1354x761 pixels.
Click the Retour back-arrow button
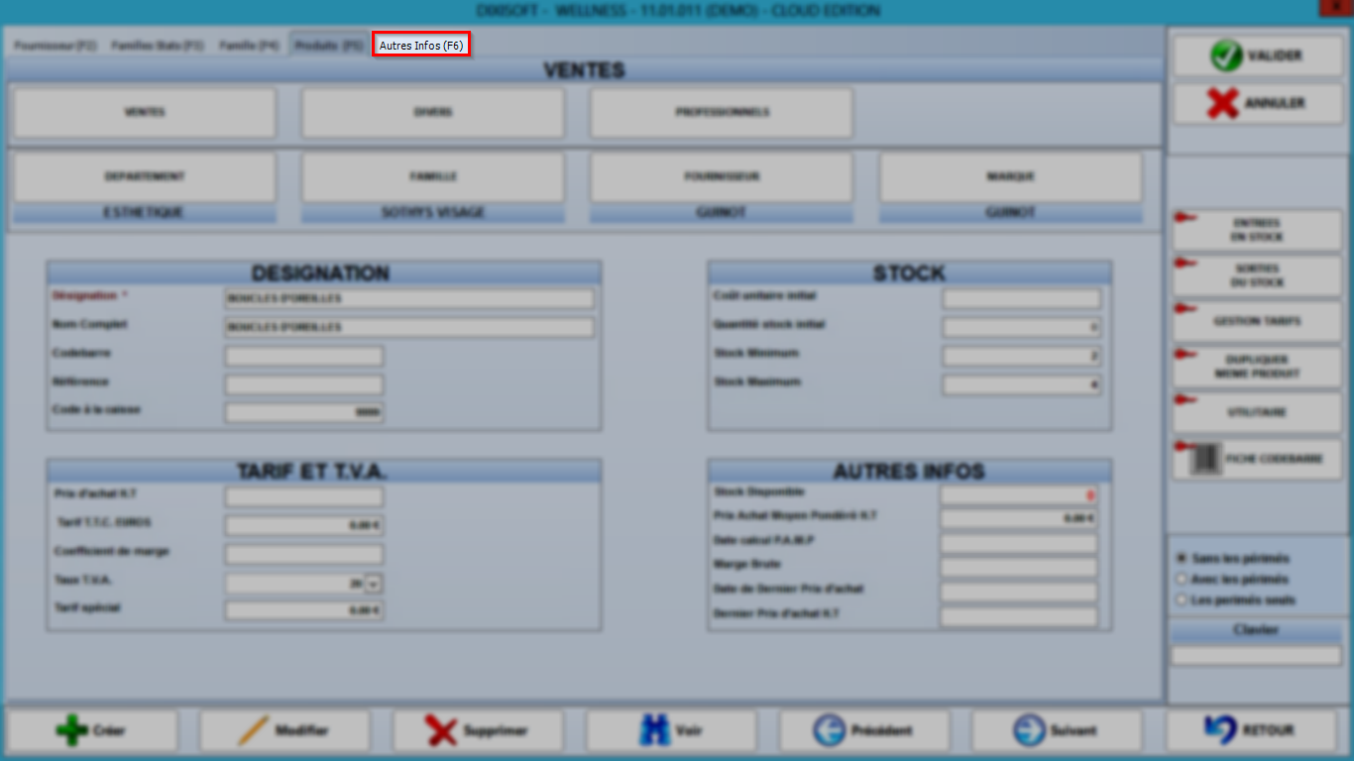tap(1251, 730)
